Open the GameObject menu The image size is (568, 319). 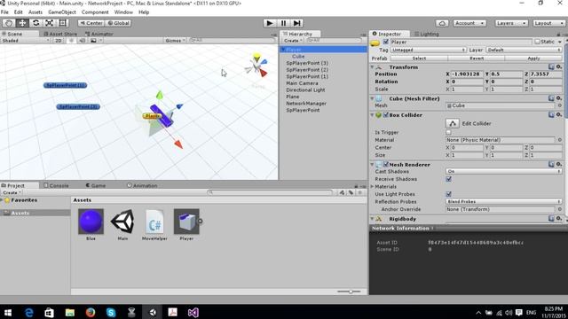click(x=62, y=12)
